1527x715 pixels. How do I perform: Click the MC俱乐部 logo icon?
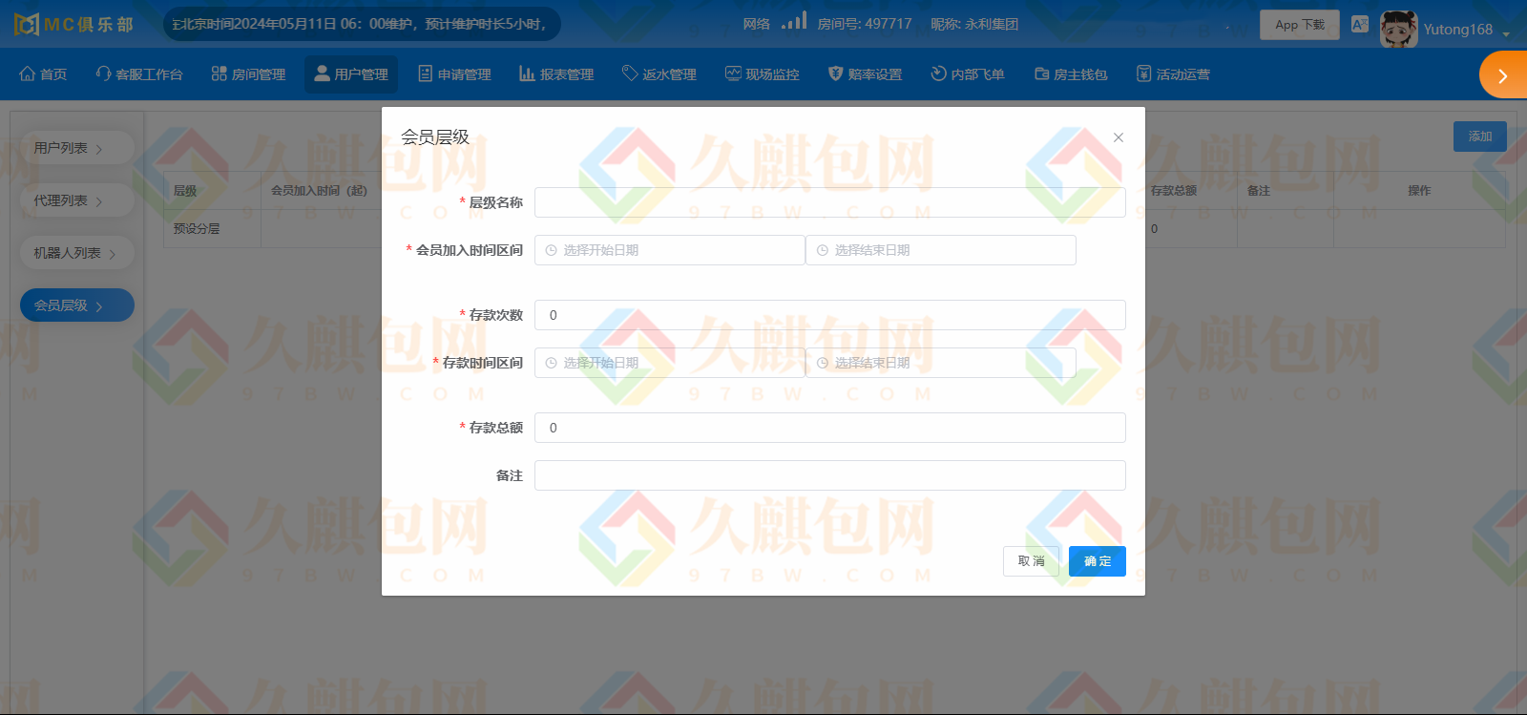(x=27, y=24)
